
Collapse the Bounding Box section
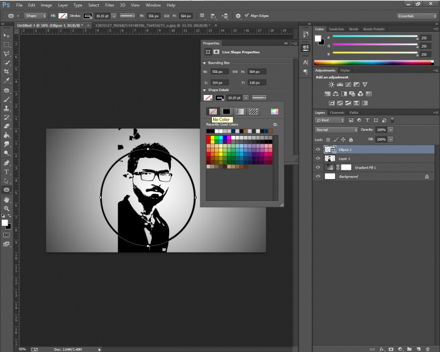(204, 63)
